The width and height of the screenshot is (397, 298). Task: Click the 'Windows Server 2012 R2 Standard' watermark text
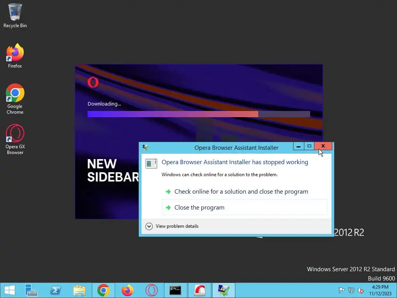tap(350, 269)
